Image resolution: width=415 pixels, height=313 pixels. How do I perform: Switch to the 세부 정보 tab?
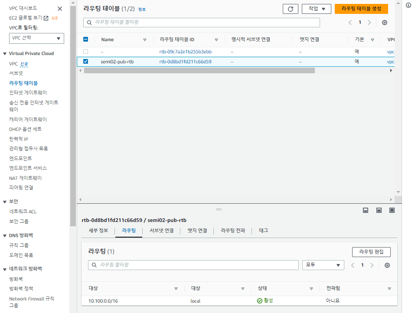click(x=98, y=231)
